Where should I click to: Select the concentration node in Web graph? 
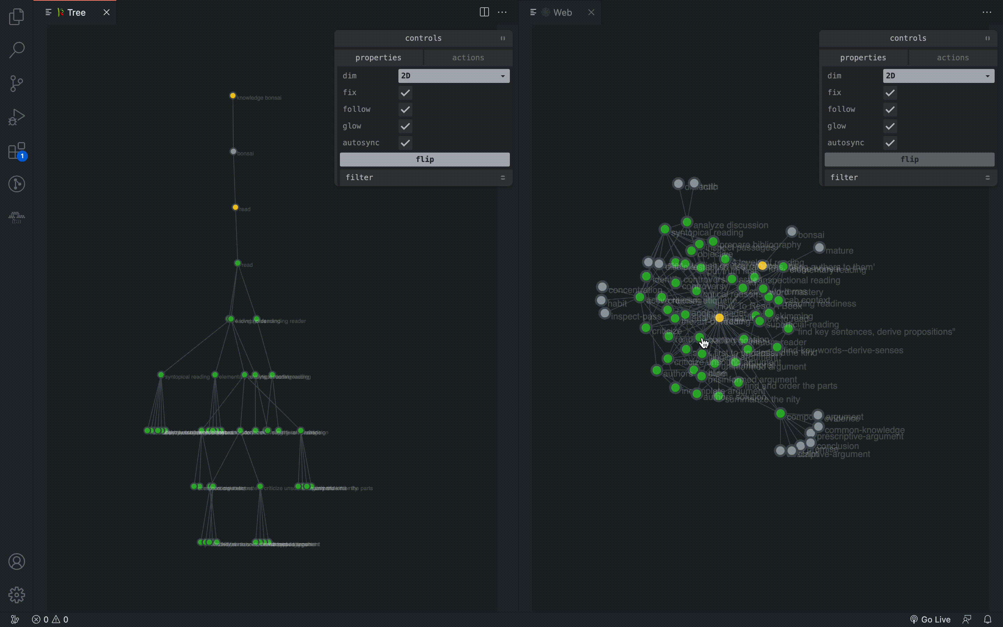click(x=602, y=287)
